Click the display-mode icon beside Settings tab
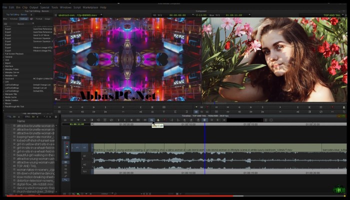 click(31, 19)
